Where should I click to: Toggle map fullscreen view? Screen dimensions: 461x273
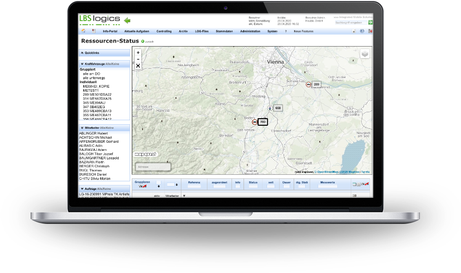[x=138, y=66]
